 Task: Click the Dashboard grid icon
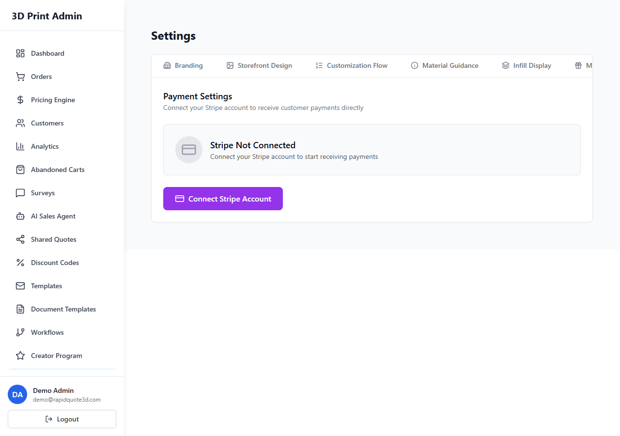20,53
